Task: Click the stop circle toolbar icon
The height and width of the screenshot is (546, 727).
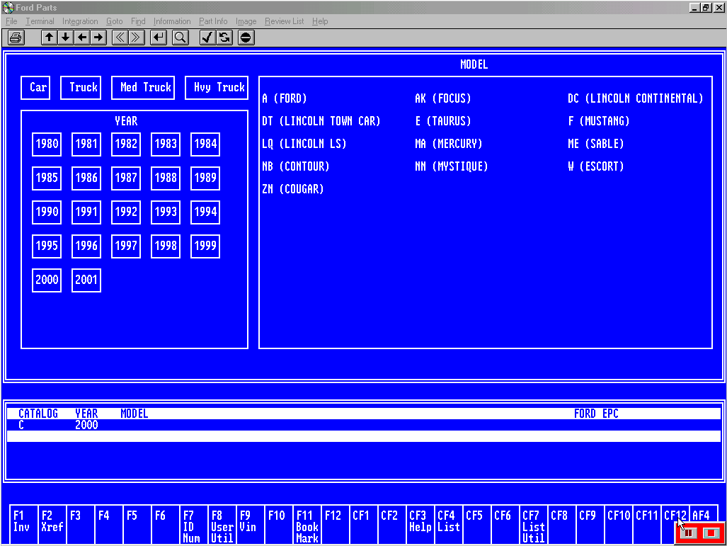Action: (246, 38)
